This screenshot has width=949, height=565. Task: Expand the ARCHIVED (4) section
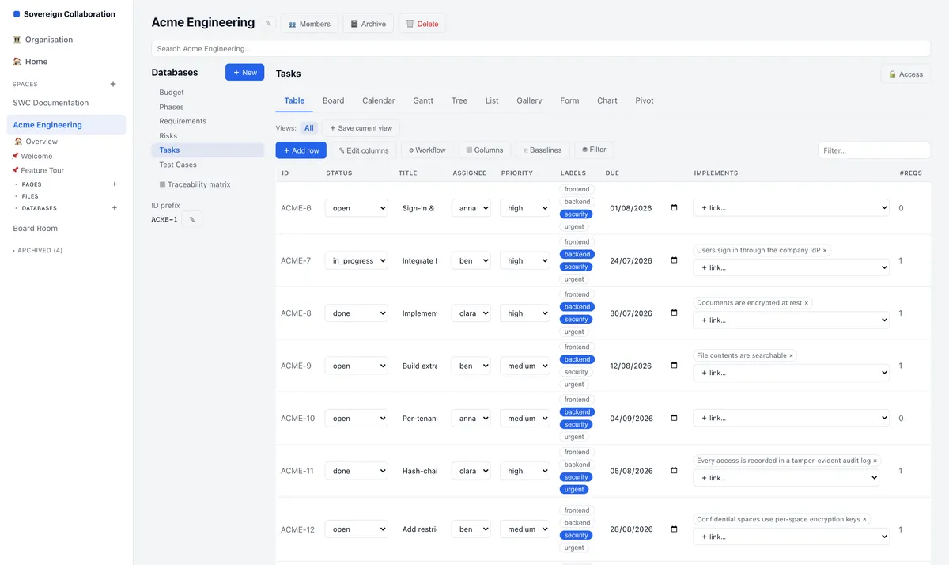tap(40, 250)
